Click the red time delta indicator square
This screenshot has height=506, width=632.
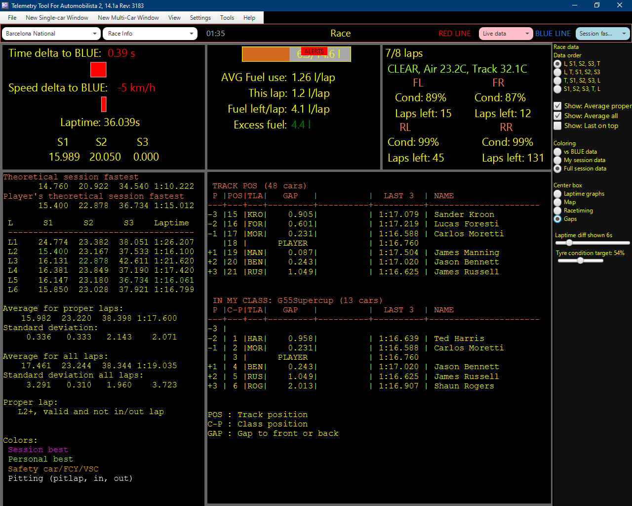(x=98, y=70)
